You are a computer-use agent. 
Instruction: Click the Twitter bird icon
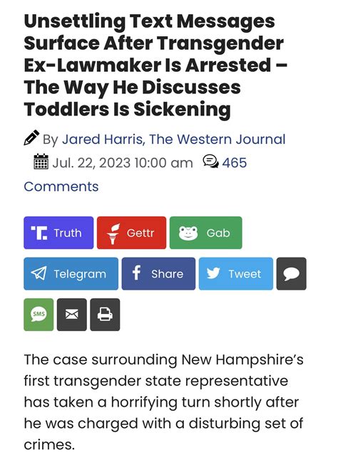[213, 273]
